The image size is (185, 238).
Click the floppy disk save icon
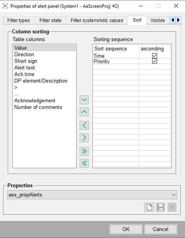click(161, 207)
